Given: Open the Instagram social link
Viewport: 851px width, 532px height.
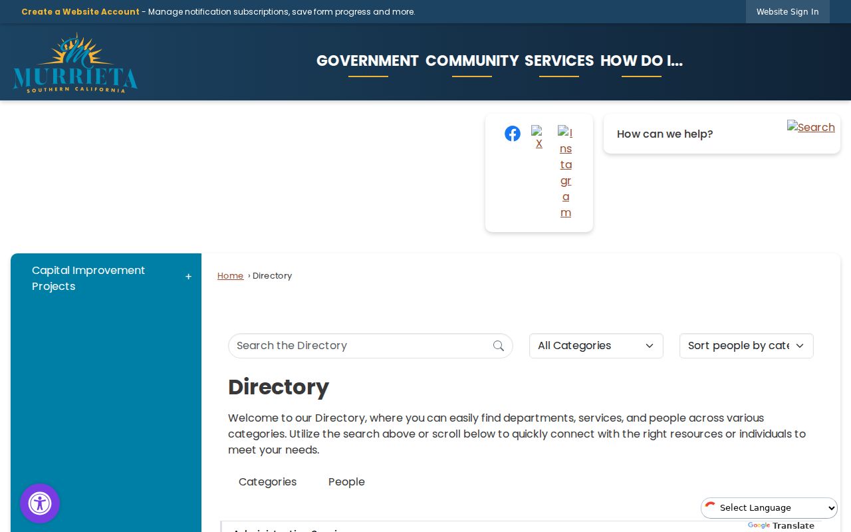Looking at the screenshot, I should [x=566, y=173].
